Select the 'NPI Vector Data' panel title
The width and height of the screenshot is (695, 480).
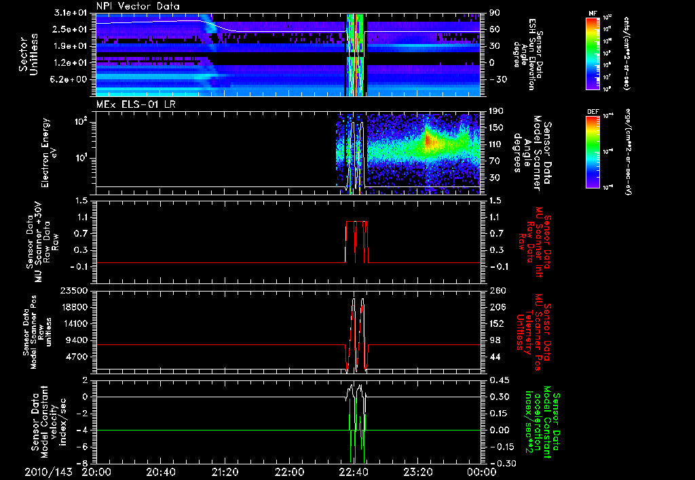click(x=138, y=6)
